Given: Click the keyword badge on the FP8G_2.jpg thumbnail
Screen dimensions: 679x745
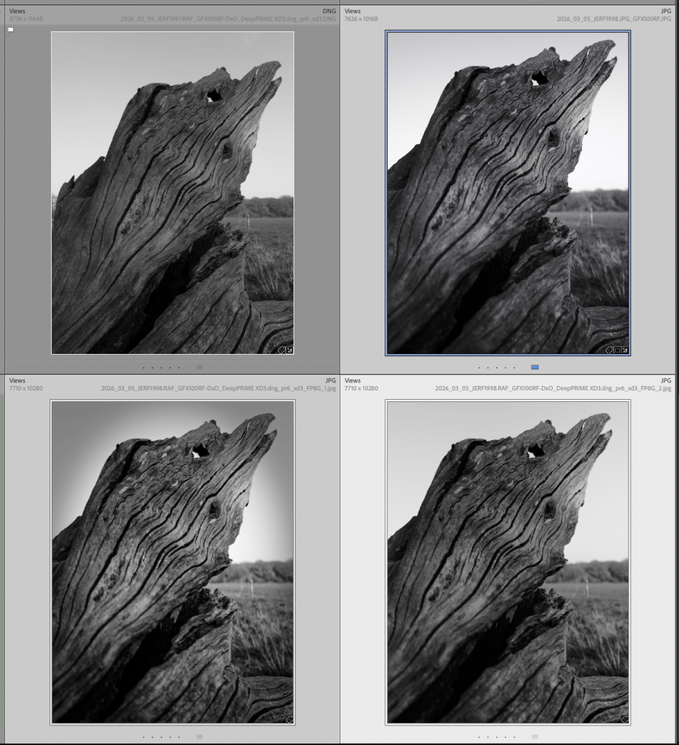Looking at the screenshot, I should [x=624, y=720].
